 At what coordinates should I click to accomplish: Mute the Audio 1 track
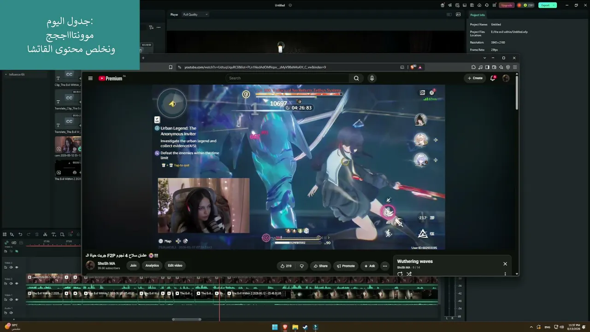tap(12, 313)
